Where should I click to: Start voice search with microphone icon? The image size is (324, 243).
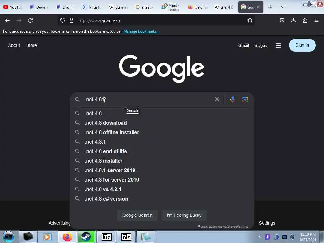pos(233,99)
